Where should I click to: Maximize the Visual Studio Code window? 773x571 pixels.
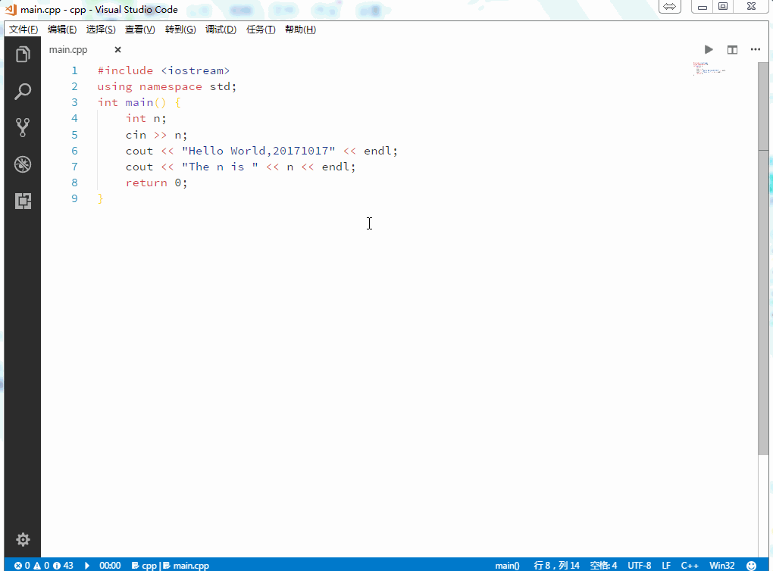pyautogui.click(x=723, y=6)
